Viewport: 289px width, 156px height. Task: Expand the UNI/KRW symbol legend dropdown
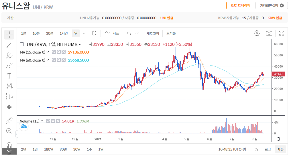[80, 44]
